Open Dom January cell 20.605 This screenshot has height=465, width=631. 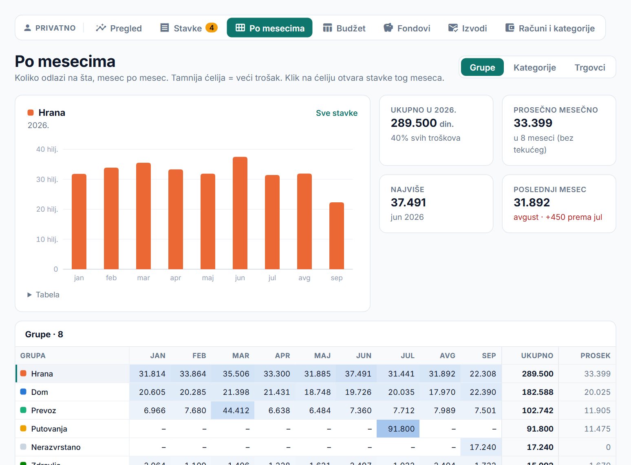150,392
